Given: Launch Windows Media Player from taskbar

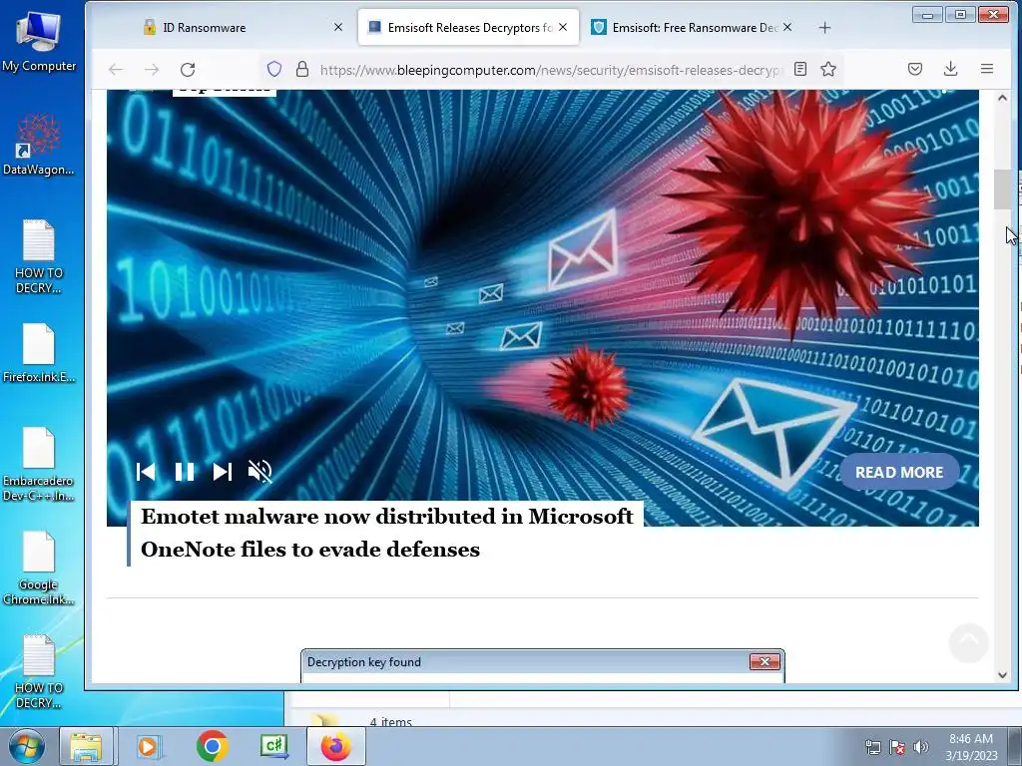Looking at the screenshot, I should [149, 746].
